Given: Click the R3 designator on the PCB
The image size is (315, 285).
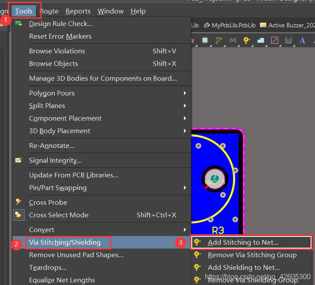Looking at the screenshot, I should pyautogui.click(x=218, y=230).
